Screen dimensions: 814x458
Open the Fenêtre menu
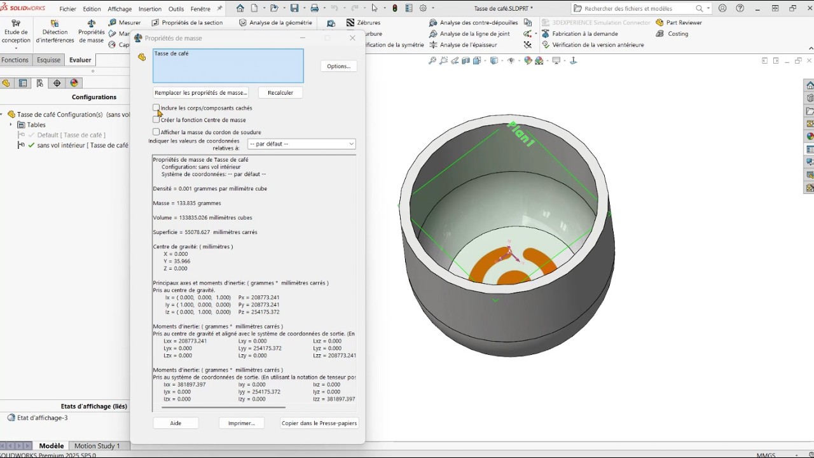pyautogui.click(x=200, y=9)
